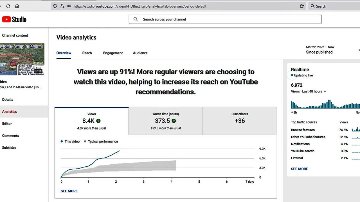Open YouTube Studio logo home
Screen dimensions: 360x202
(x=14, y=19)
